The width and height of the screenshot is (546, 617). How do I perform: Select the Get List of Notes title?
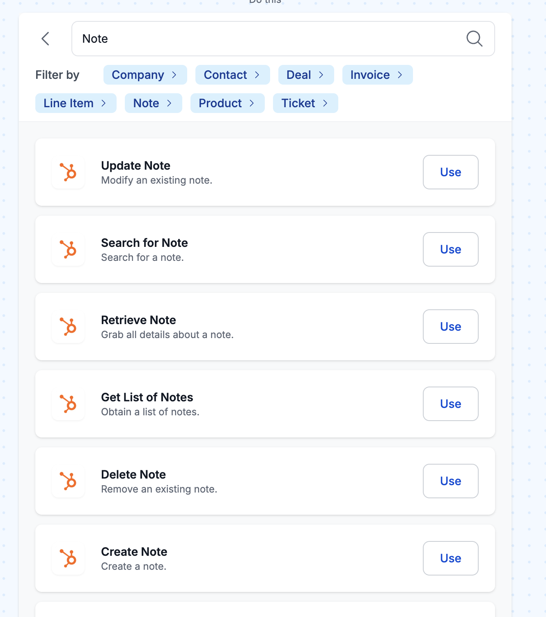(147, 397)
